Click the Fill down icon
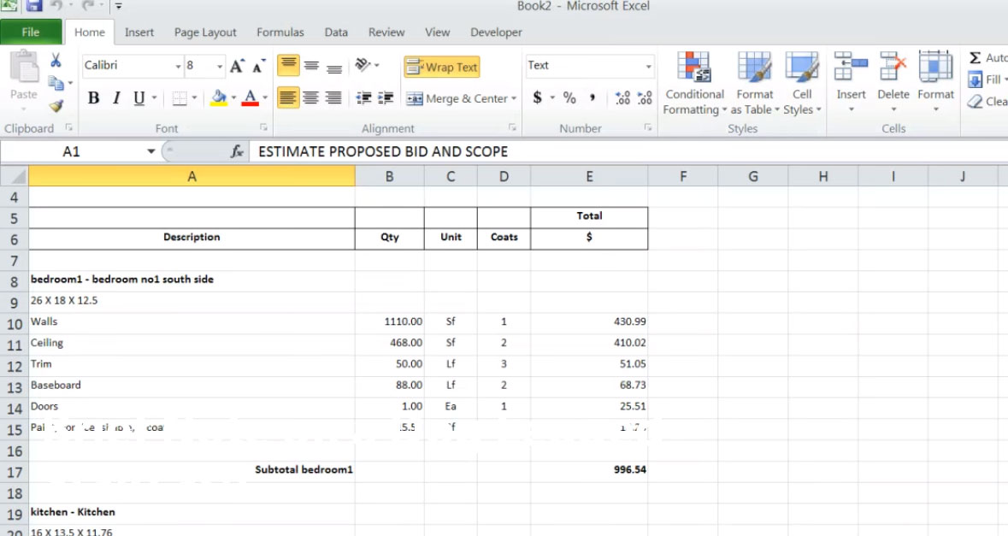1008x536 pixels. (975, 80)
